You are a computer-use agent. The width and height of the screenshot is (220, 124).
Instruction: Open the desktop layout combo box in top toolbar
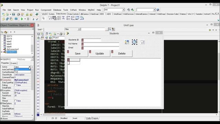coord(123,10)
